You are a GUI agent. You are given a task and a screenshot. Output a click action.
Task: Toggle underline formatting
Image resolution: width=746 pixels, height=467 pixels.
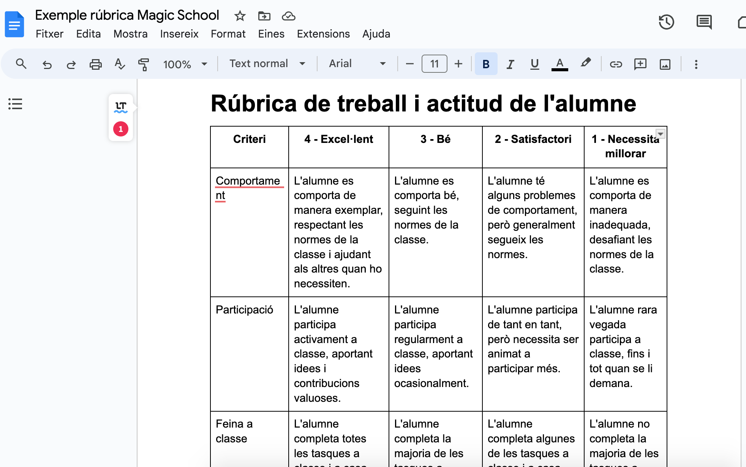tap(534, 64)
